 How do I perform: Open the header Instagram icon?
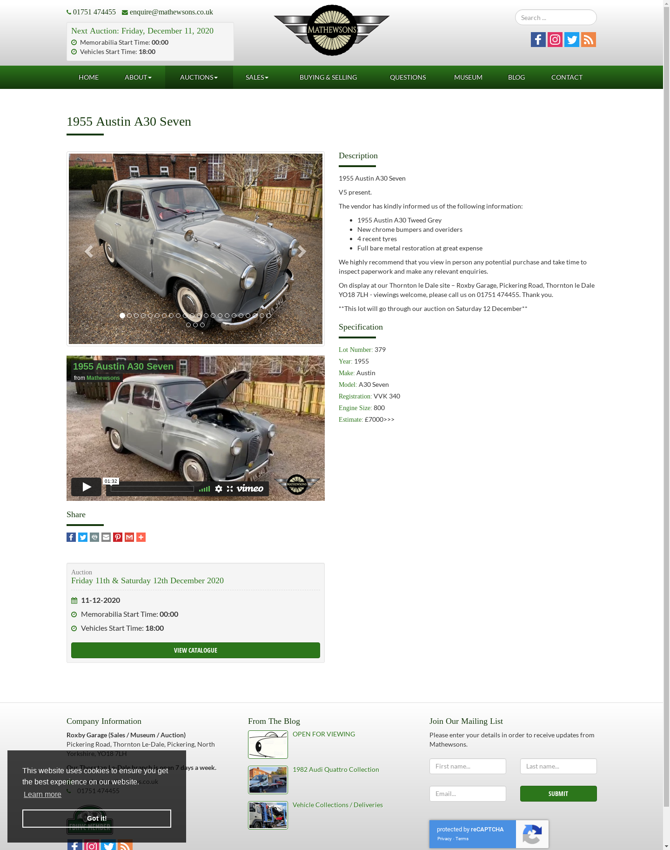pos(555,40)
